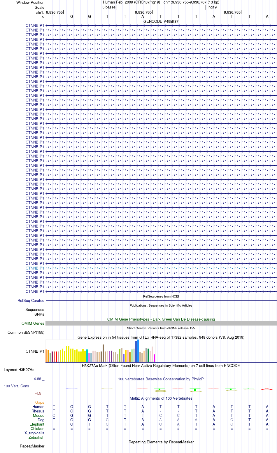The width and height of the screenshot is (277, 453).
Task: Open the Common dbSNP(155) track label
Action: click(x=26, y=332)
